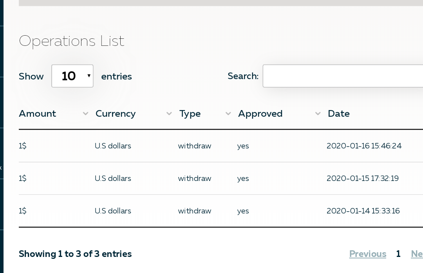423x273 pixels.
Task: Click 'U.S dollars' in the last row
Action: 113,211
